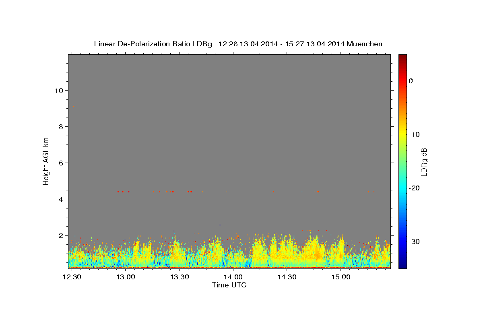Click the 15:00 time tick label

pos(341,277)
